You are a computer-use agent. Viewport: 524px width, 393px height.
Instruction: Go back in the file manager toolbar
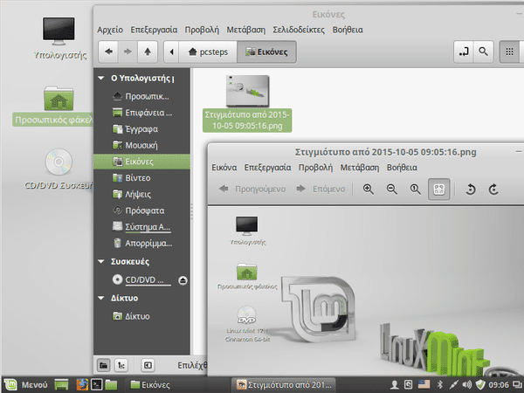click(108, 52)
